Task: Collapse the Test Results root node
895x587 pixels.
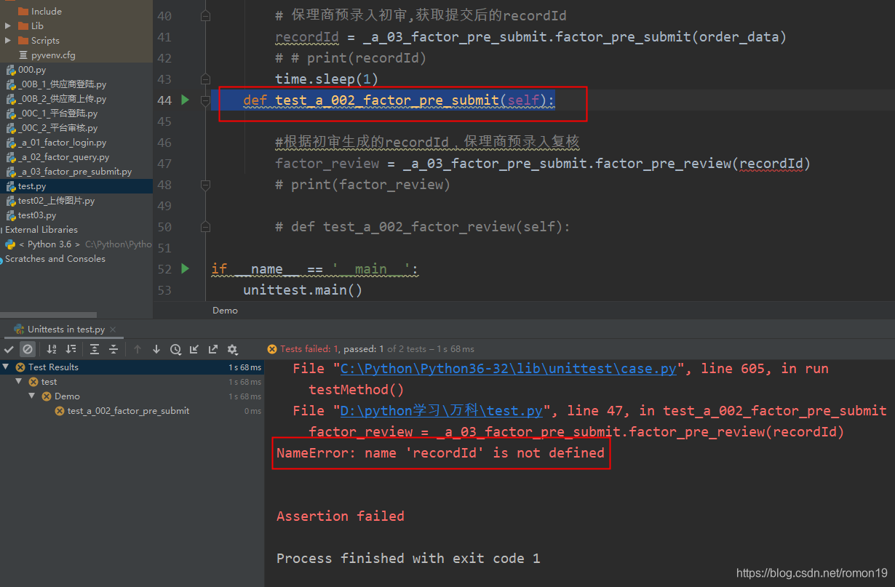Action: coord(7,367)
